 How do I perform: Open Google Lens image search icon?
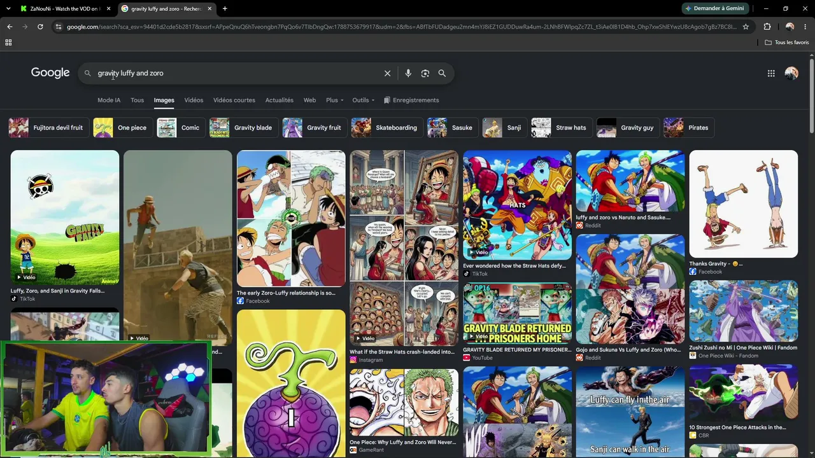pyautogui.click(x=425, y=73)
